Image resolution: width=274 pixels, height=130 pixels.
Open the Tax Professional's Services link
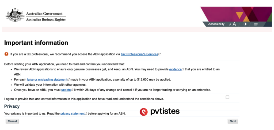pos(139,54)
